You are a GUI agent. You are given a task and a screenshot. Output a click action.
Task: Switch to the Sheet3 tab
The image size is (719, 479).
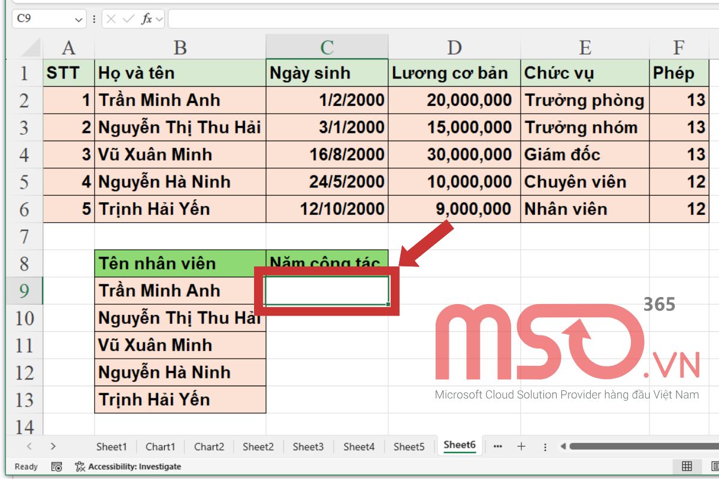pos(308,446)
